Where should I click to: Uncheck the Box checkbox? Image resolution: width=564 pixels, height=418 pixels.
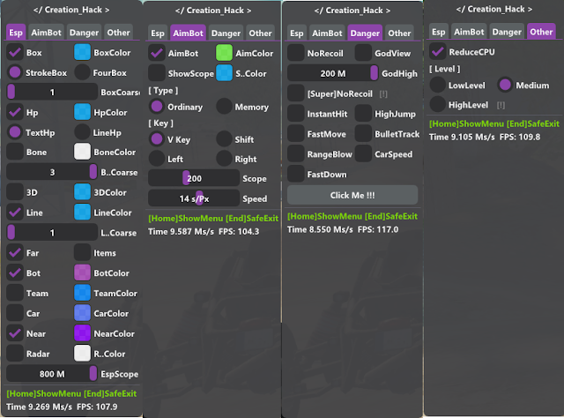(x=15, y=53)
